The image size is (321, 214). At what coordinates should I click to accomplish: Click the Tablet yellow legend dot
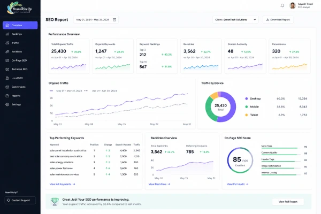pos(247,115)
